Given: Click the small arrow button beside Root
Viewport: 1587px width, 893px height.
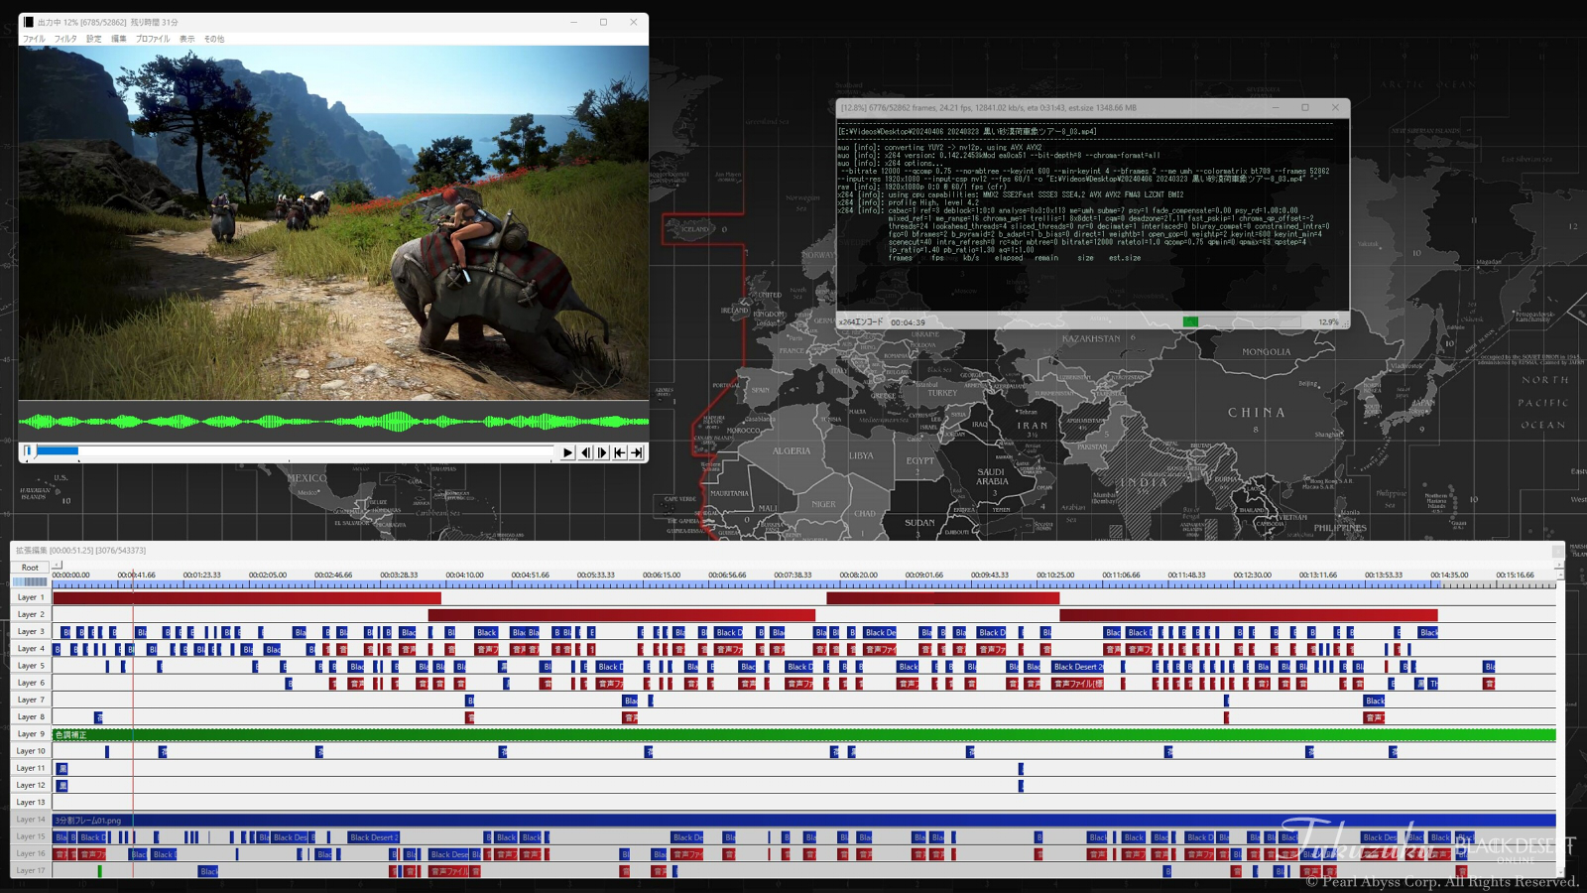Looking at the screenshot, I should [x=57, y=567].
